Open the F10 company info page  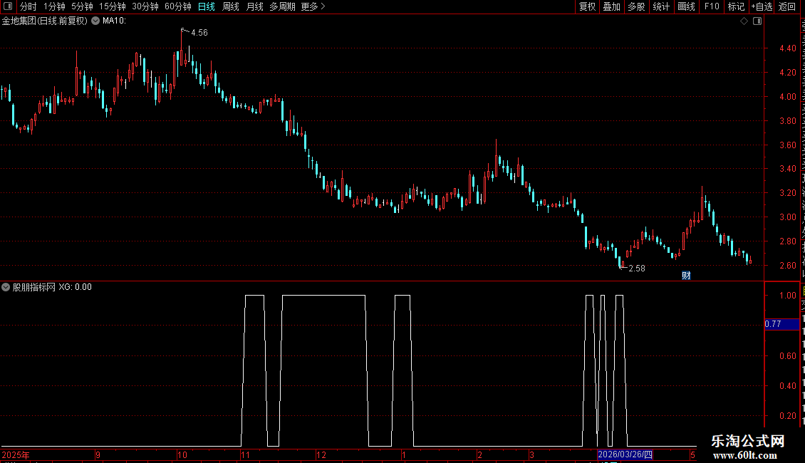click(x=712, y=6)
